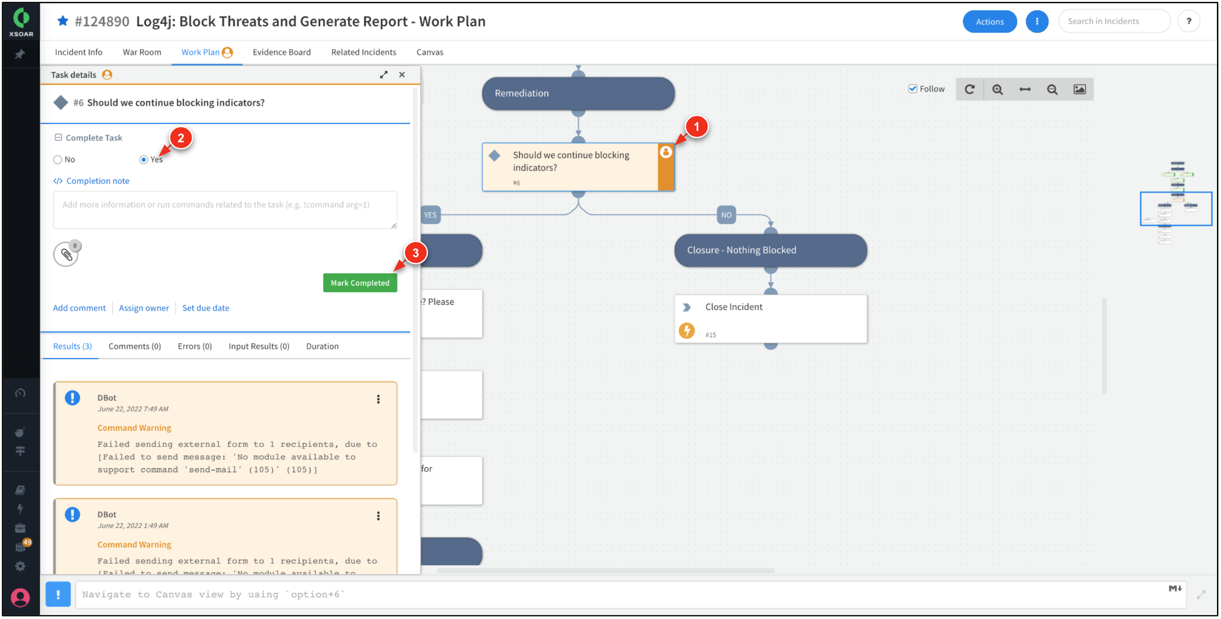
Task: Close the Task details panel
Action: point(402,75)
